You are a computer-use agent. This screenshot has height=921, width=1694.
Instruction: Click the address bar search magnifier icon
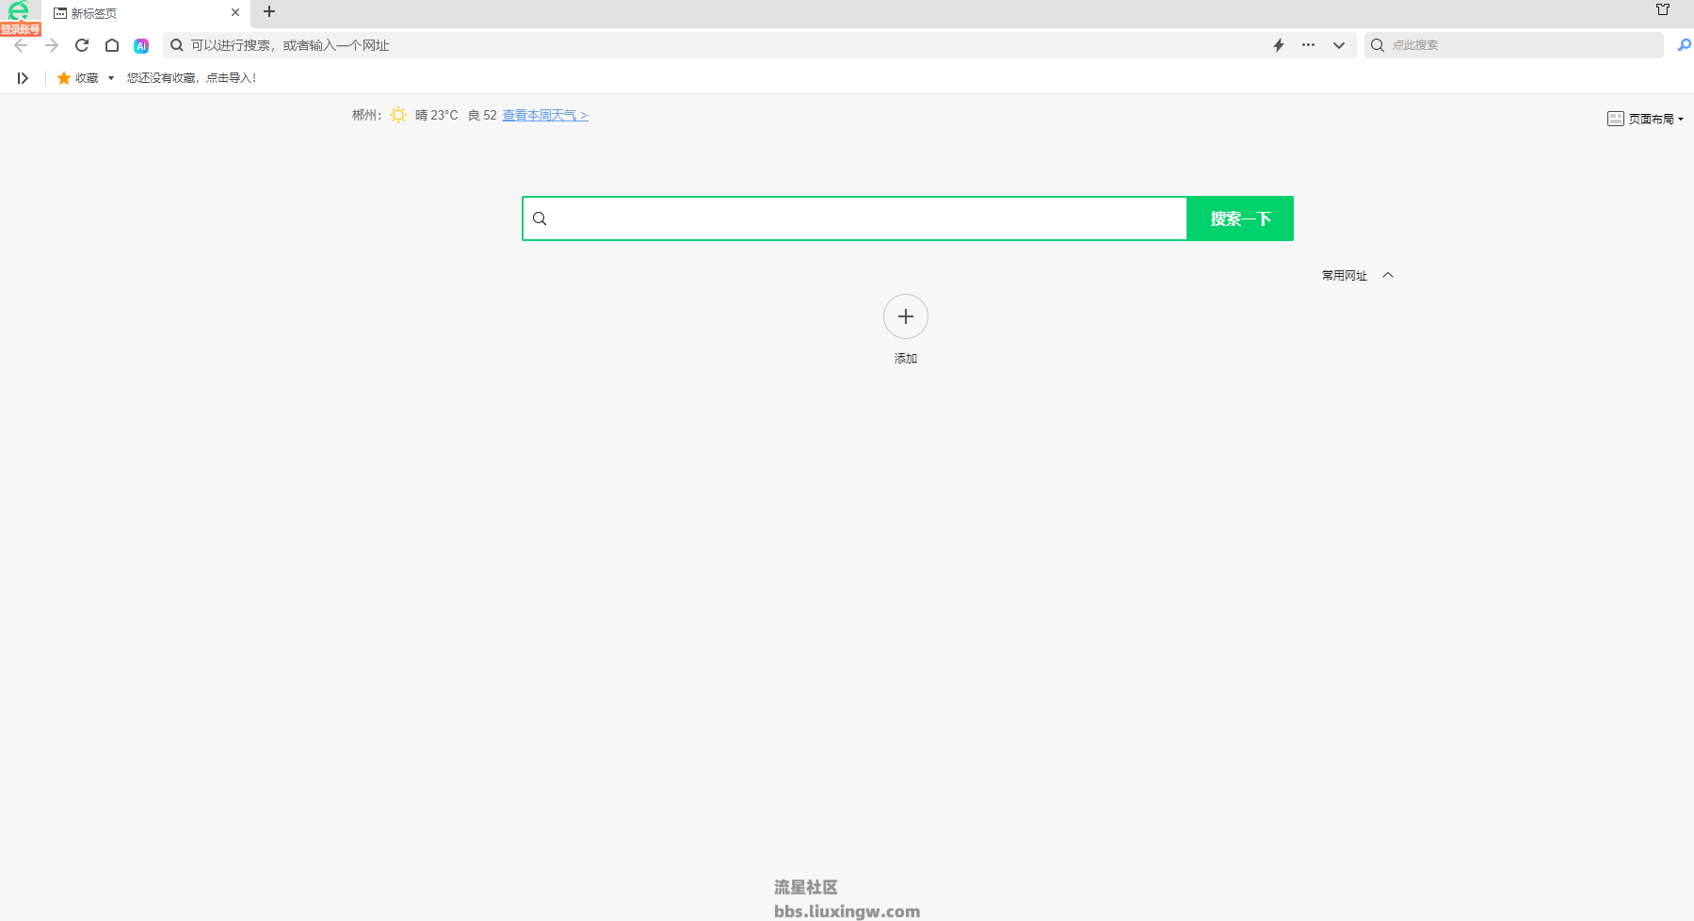176,45
